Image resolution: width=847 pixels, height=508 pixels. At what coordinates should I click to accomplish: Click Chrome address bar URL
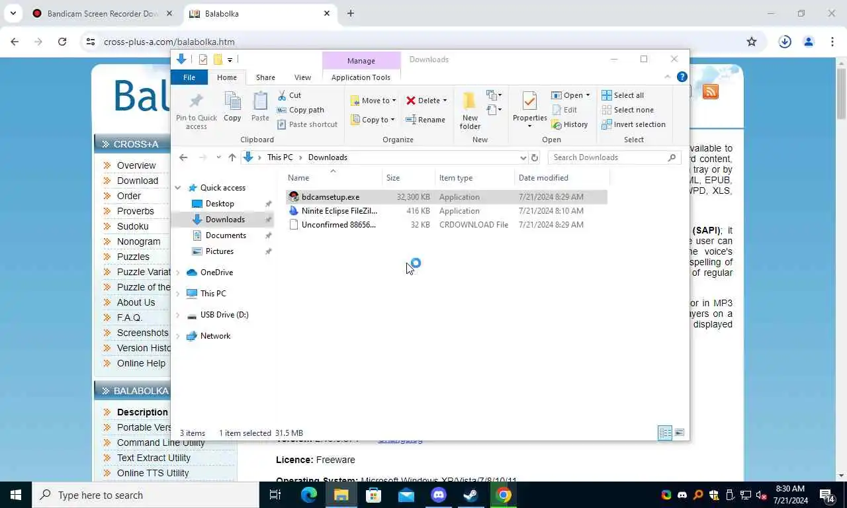169,42
